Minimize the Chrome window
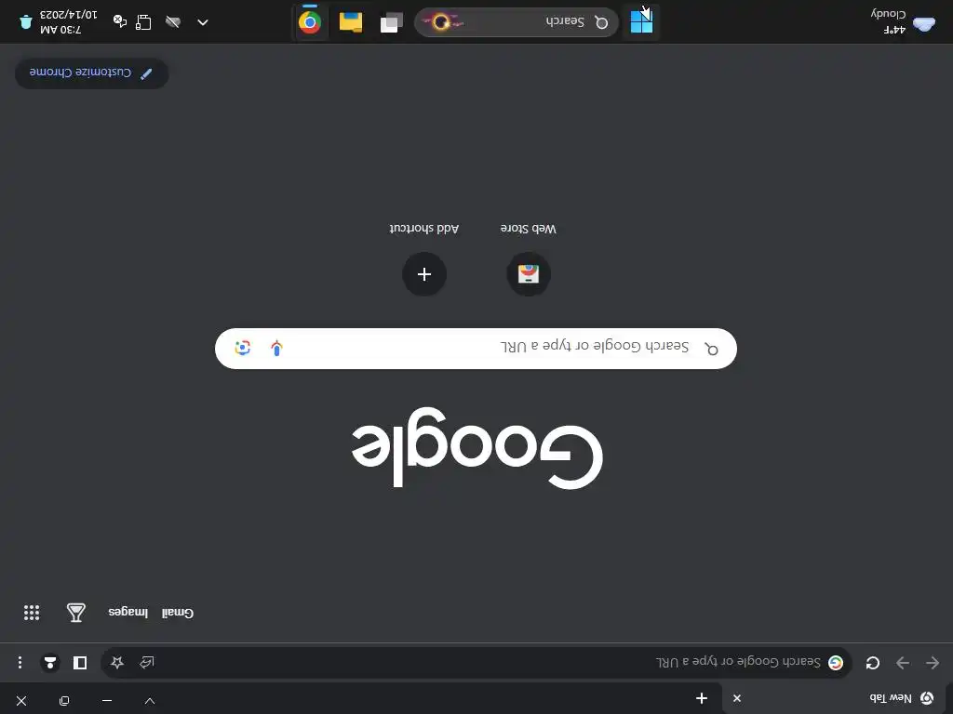 pos(107,701)
